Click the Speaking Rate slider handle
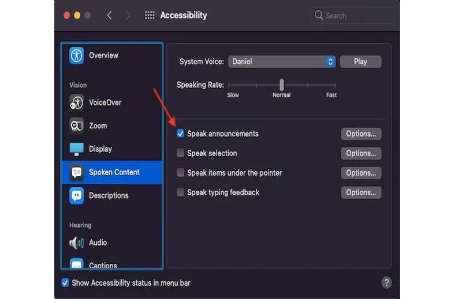This screenshot has height=299, width=462. [x=282, y=85]
